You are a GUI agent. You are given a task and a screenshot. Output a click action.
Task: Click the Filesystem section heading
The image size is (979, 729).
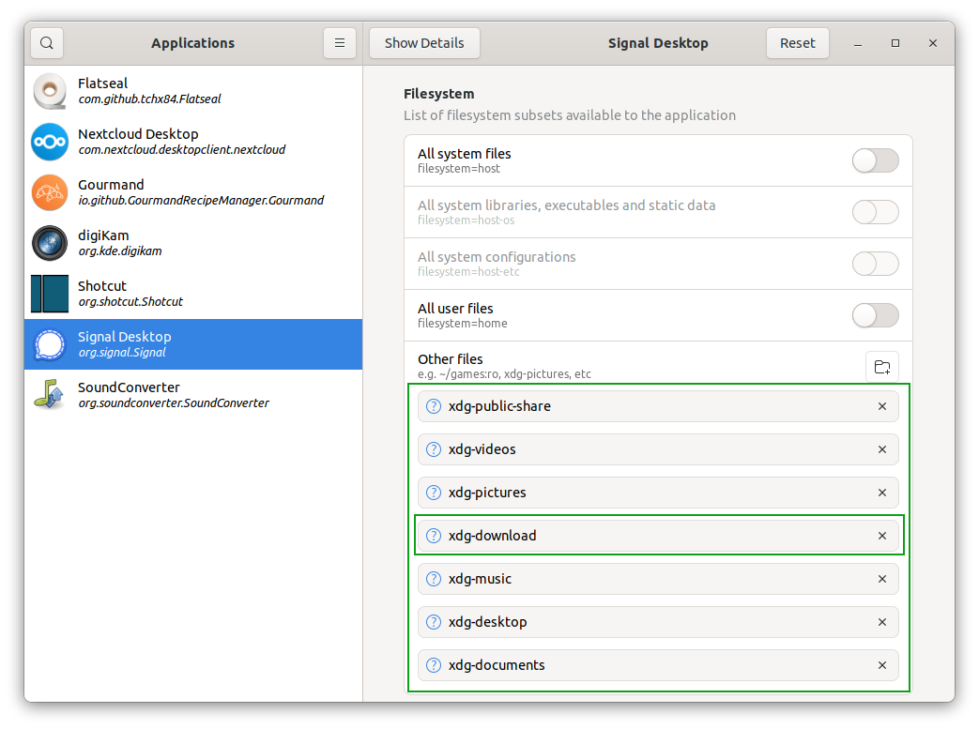[439, 94]
